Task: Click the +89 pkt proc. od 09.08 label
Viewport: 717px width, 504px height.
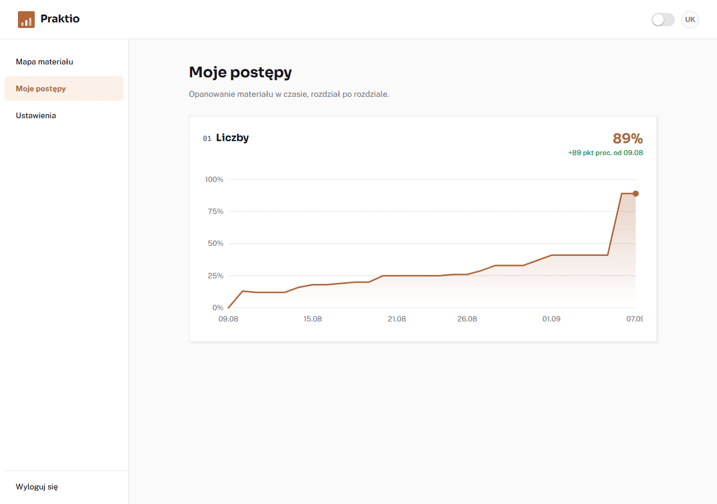Action: click(606, 152)
